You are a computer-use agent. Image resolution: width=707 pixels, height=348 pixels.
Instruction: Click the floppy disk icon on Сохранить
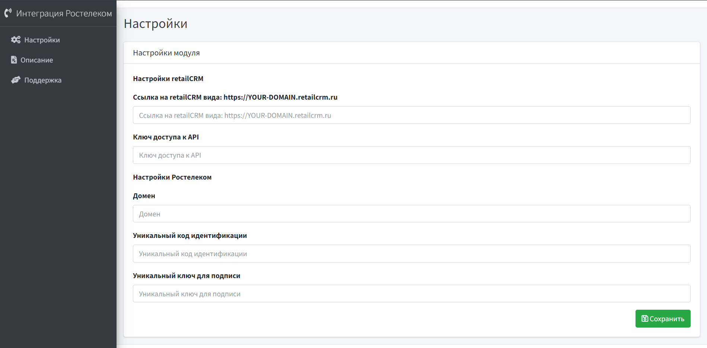pos(645,319)
